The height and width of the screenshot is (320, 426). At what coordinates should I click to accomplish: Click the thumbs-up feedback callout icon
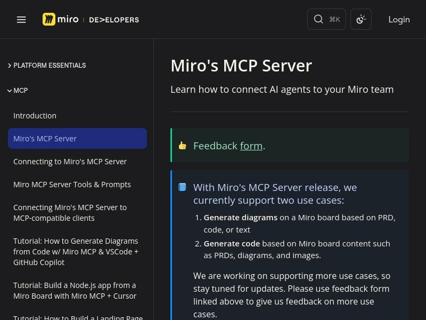(x=183, y=145)
